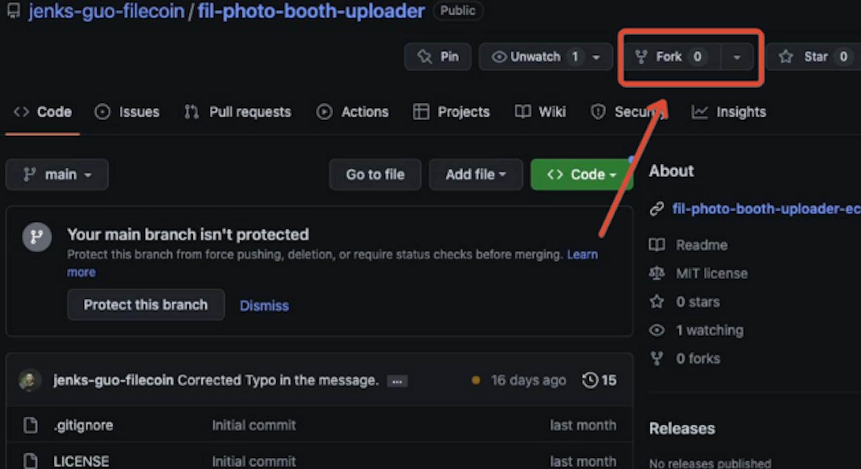Click the orange commit status dot
Viewport: 861px width, 469px height.
[x=476, y=381]
